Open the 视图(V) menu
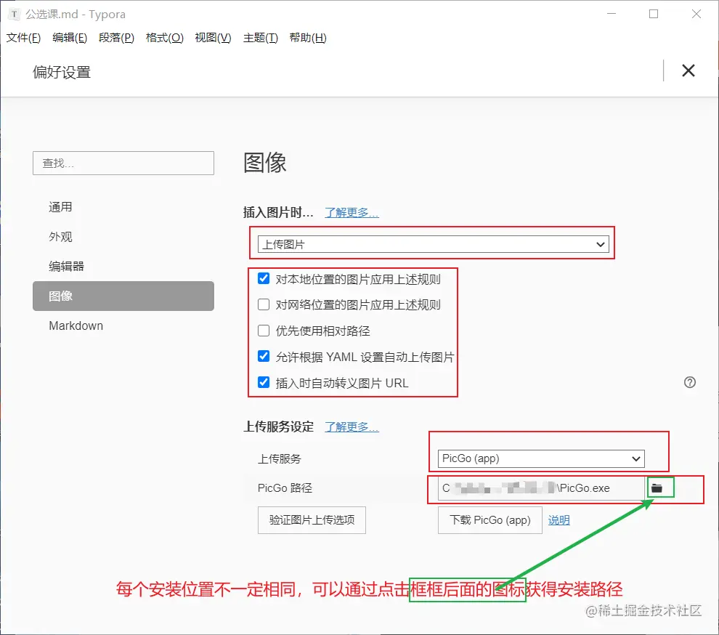The width and height of the screenshot is (719, 635). [214, 38]
